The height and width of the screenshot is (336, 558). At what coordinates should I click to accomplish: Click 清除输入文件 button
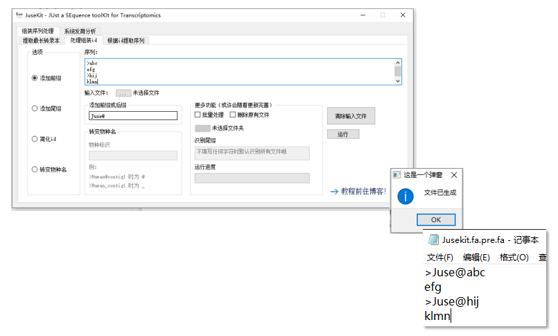click(x=351, y=115)
